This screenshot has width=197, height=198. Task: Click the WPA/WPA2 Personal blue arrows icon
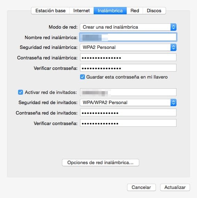pos(173,102)
